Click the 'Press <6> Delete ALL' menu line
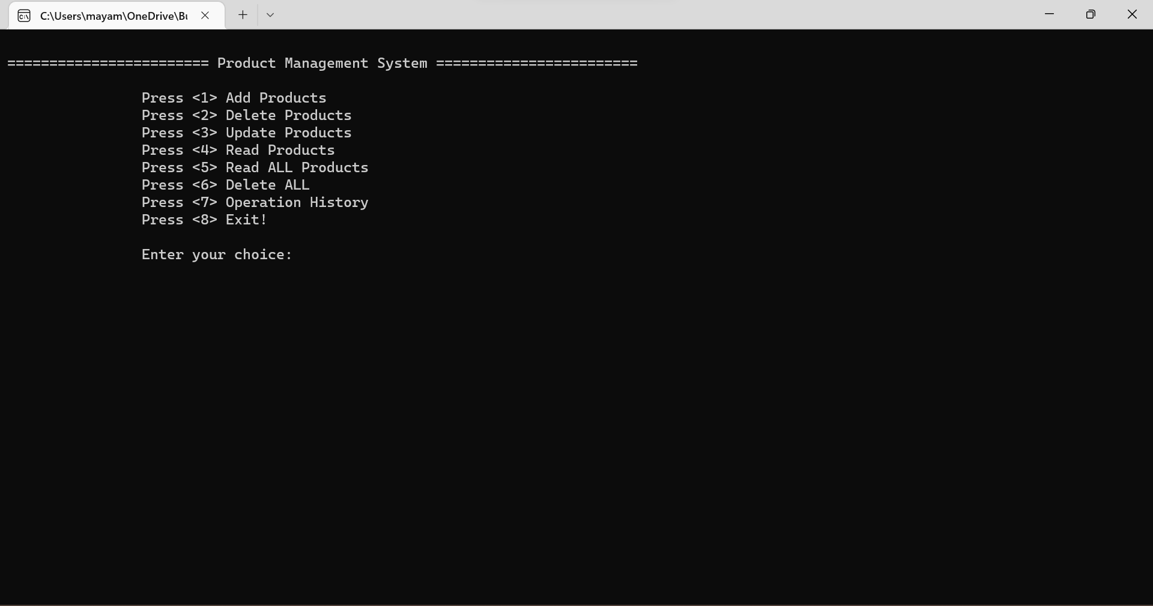This screenshot has width=1153, height=606. [225, 185]
